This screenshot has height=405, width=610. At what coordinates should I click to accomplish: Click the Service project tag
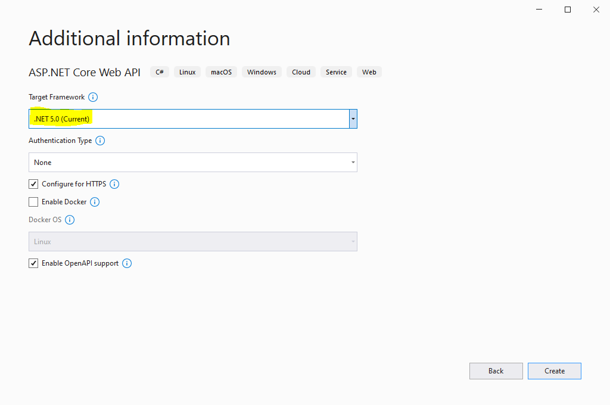[x=335, y=71]
